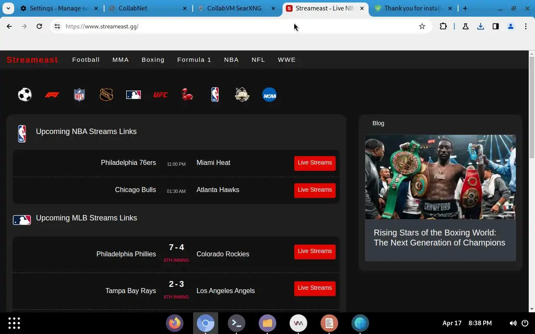Open the UFC logo icon

pos(160,95)
